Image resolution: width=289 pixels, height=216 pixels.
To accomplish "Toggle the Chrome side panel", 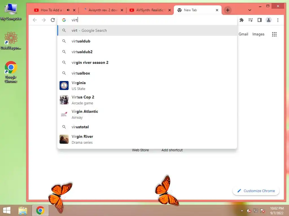I will [260, 20].
